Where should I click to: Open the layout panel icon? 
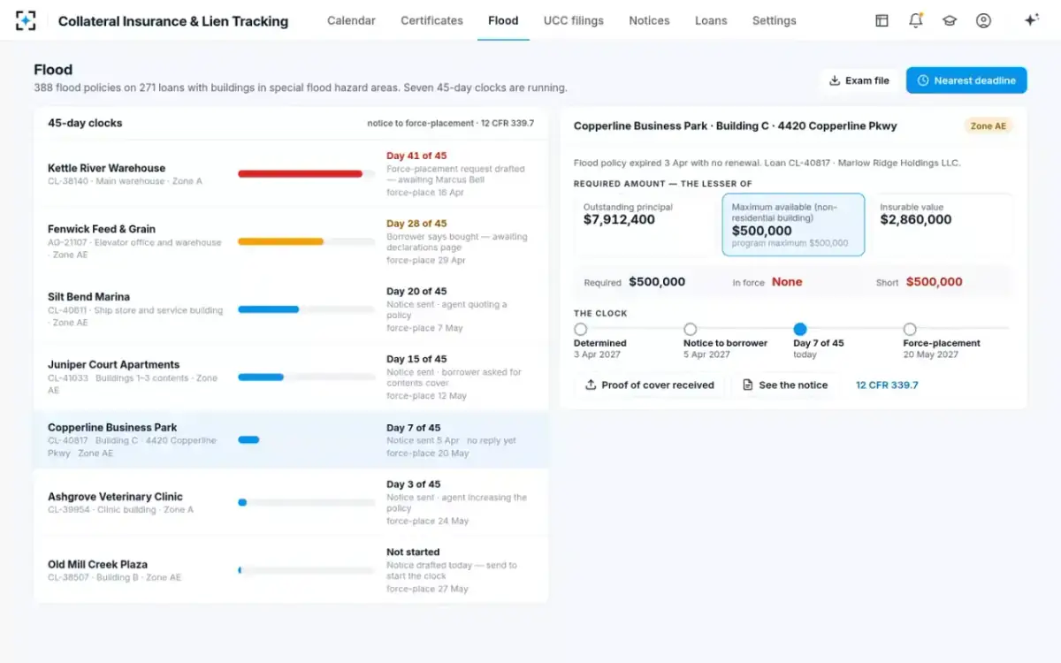[x=882, y=20]
